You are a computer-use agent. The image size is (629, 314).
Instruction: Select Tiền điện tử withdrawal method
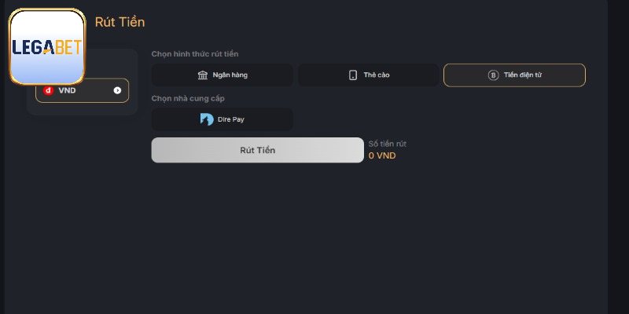point(514,75)
